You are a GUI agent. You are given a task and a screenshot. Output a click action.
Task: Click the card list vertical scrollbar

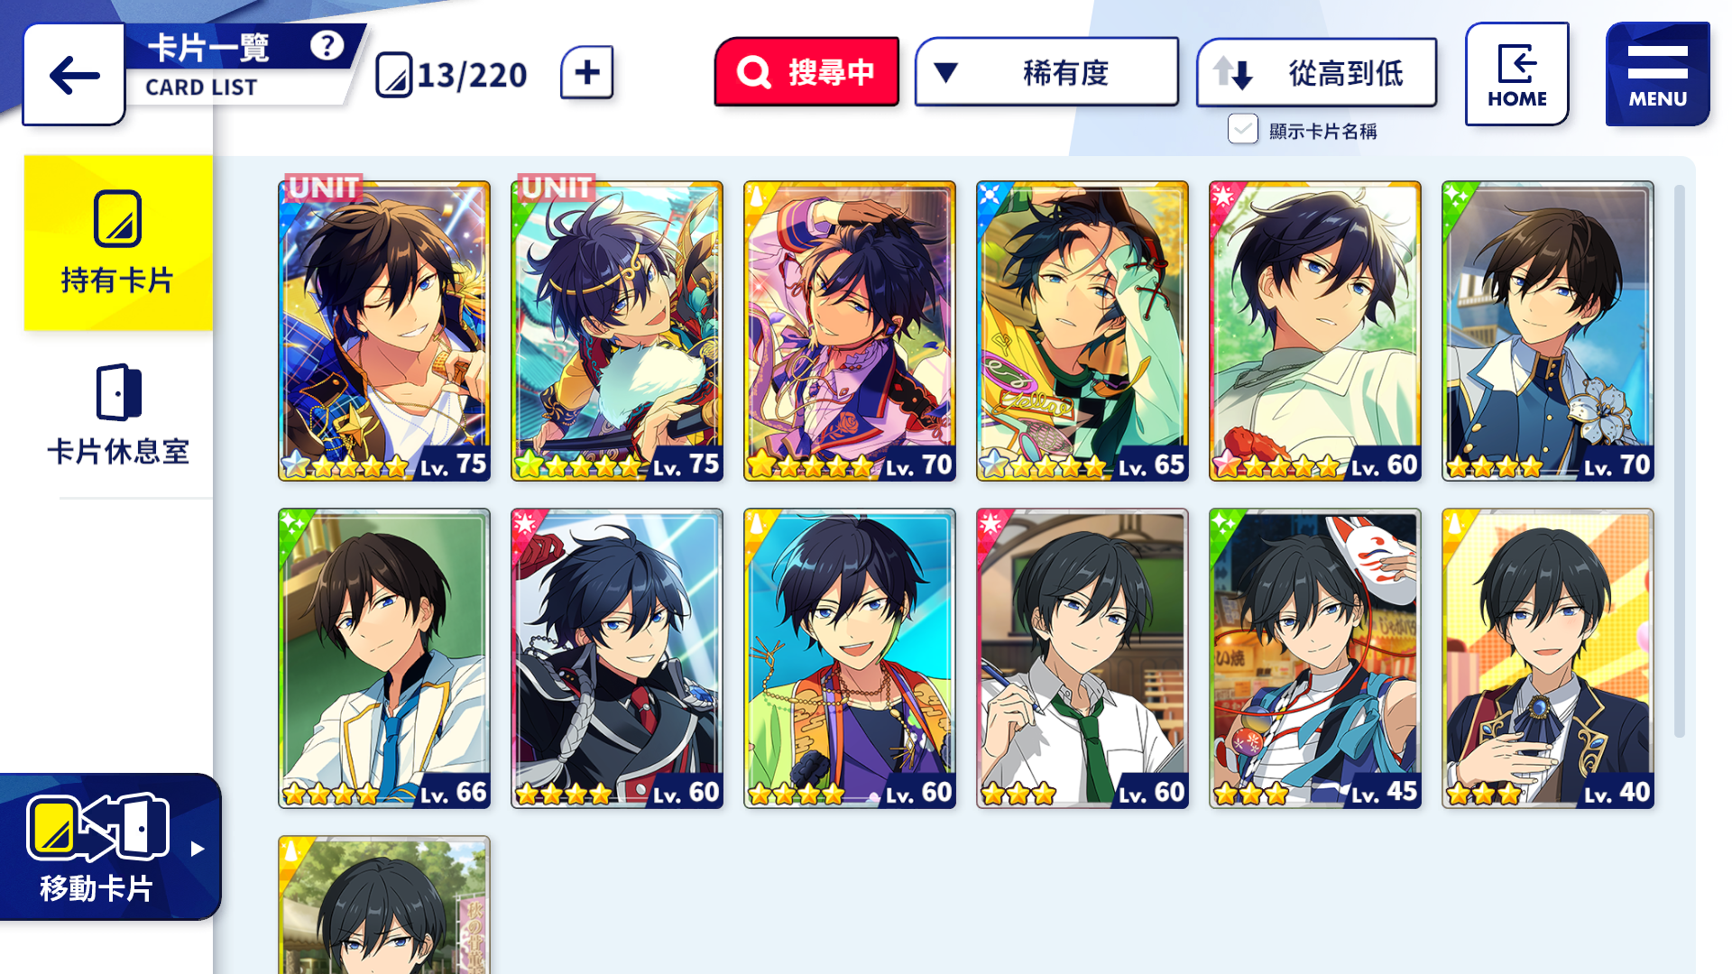click(1679, 460)
